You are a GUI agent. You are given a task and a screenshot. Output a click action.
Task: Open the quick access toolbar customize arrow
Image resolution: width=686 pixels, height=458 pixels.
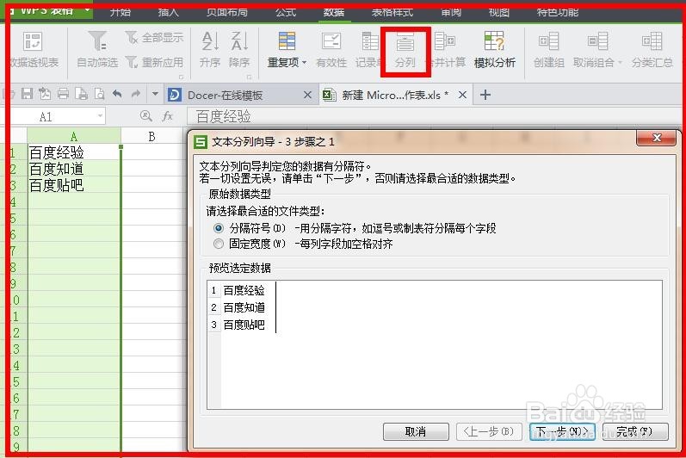[155, 94]
